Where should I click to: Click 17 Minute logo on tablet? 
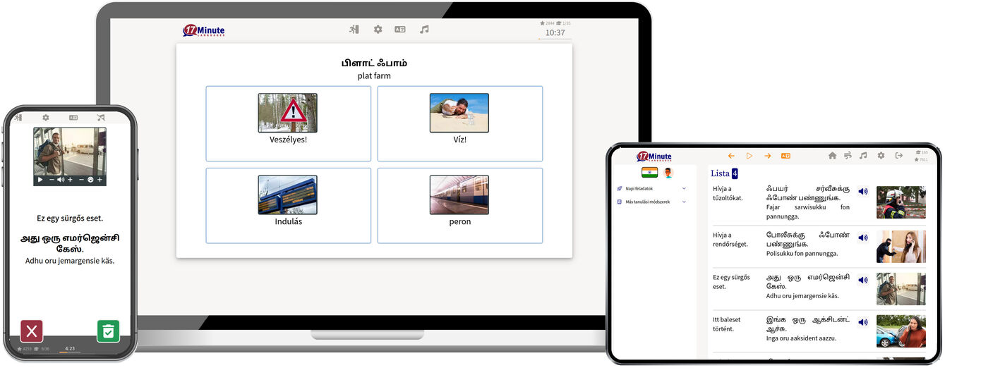click(654, 156)
